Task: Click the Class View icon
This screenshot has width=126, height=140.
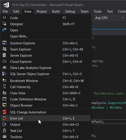Action: pos(4,93)
